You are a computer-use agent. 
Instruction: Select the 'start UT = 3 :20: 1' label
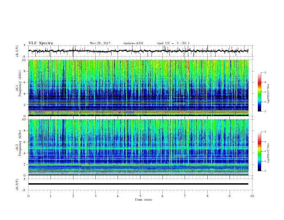(173, 43)
